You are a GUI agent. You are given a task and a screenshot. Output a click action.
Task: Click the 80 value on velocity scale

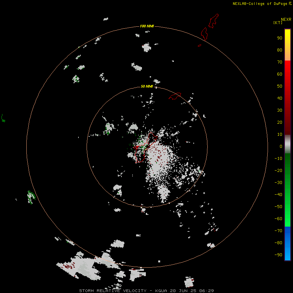click(280, 50)
